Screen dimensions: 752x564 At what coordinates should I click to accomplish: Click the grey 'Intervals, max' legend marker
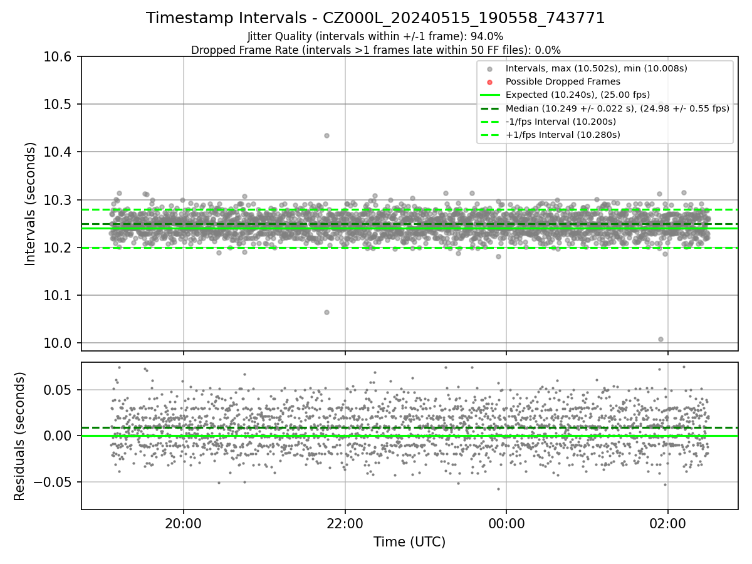489,68
